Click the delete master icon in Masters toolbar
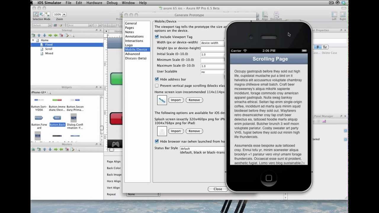This screenshot has height=213, width=379. 67,149
